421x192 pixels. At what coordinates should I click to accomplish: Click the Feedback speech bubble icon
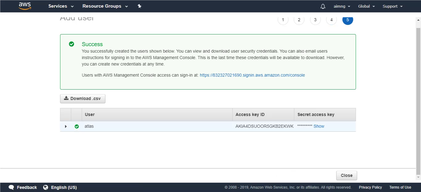[x=11, y=187]
